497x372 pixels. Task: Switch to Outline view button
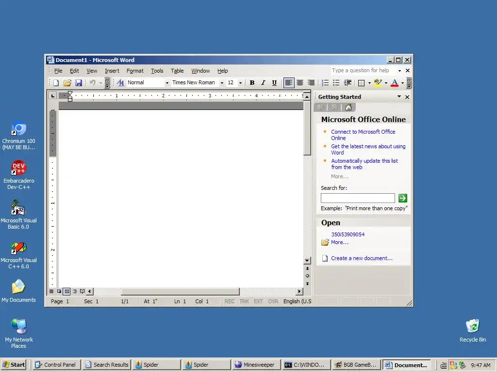tap(75, 291)
